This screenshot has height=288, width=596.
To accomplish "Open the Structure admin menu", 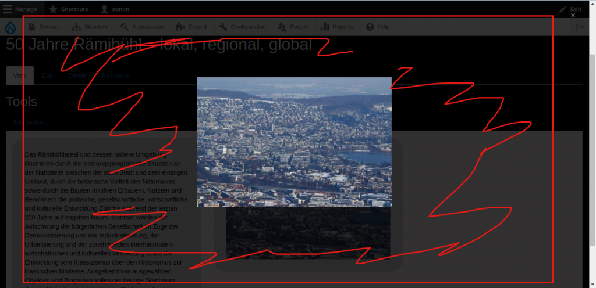I will tap(90, 27).
